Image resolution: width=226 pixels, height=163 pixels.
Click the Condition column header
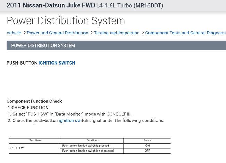(92, 140)
